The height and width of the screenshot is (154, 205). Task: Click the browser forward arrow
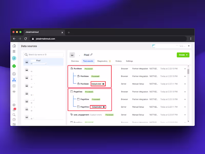point(20,39)
